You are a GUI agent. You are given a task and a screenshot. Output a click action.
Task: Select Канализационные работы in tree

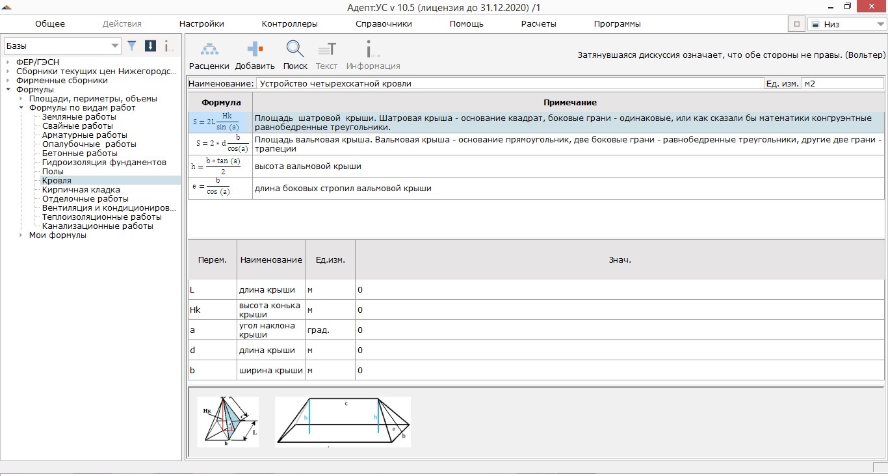tap(98, 226)
